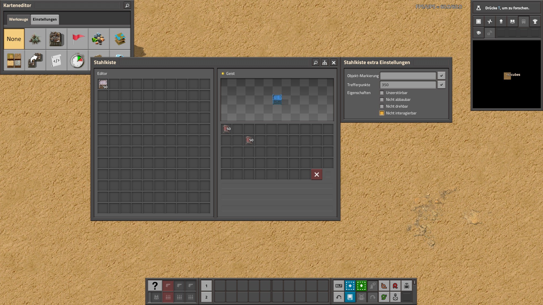Click the red deconstruction planner shortcut
The image size is (543, 305).
coord(395,286)
